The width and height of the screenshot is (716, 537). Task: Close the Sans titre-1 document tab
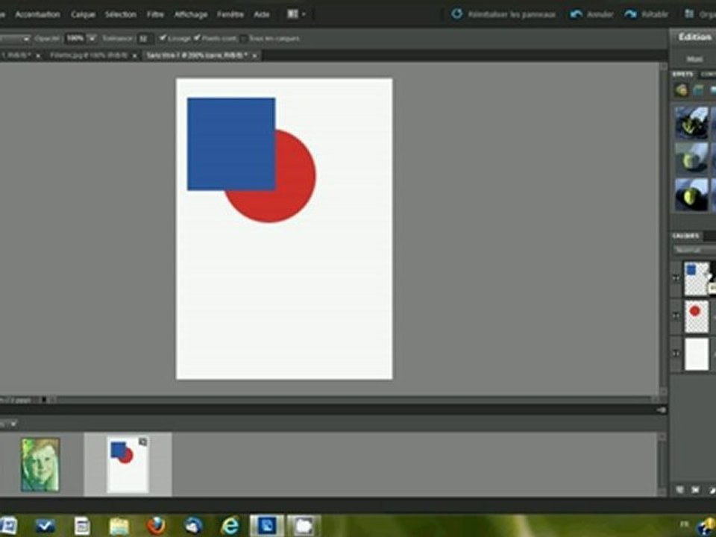click(255, 56)
